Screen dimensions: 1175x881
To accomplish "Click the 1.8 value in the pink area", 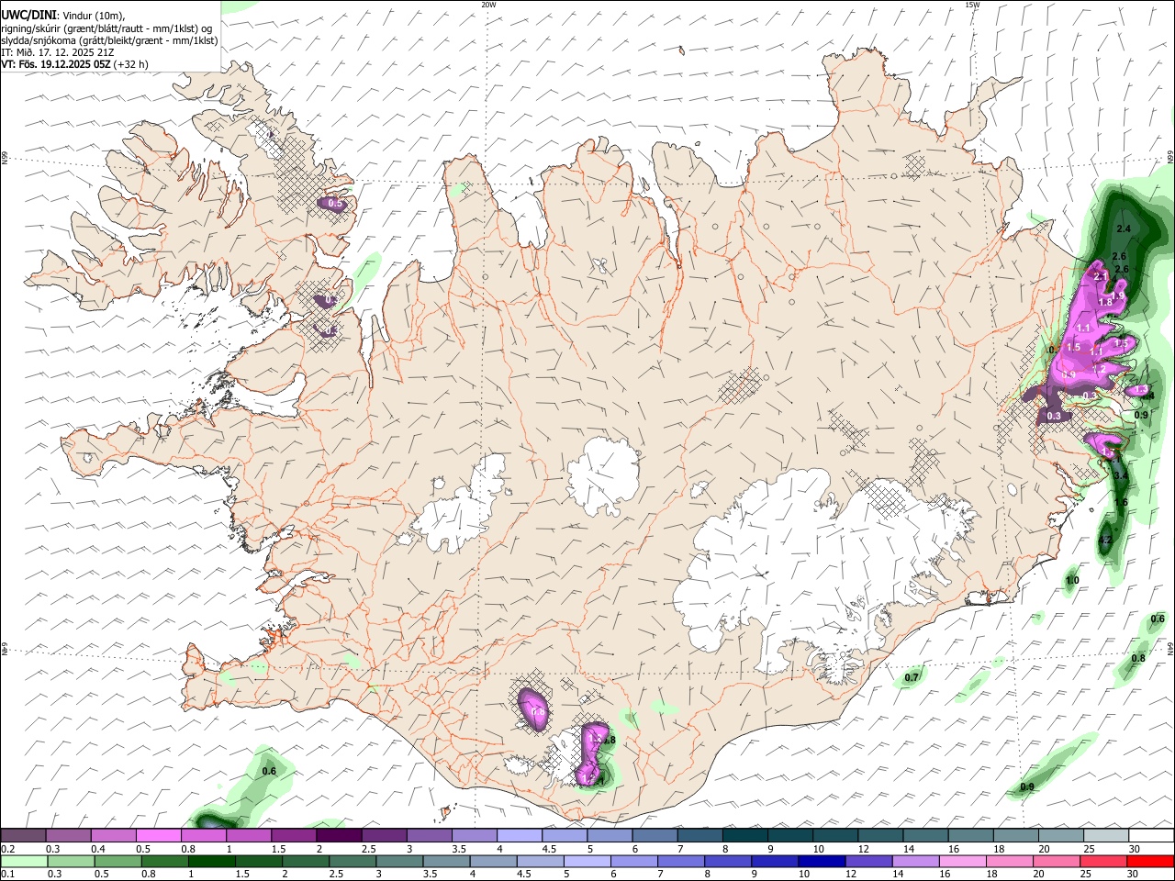I will [x=1106, y=302].
